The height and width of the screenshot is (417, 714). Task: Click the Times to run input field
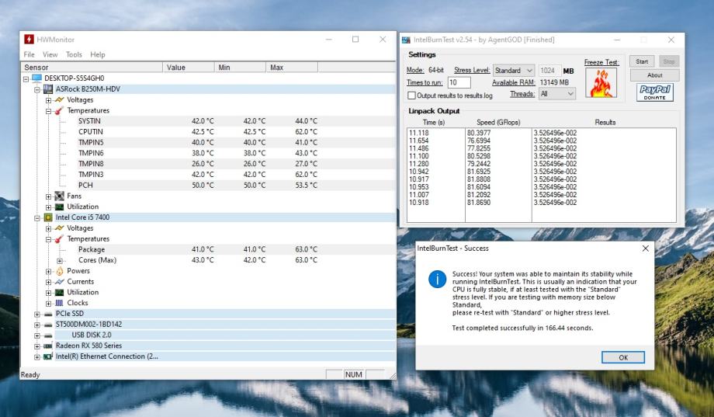point(459,82)
